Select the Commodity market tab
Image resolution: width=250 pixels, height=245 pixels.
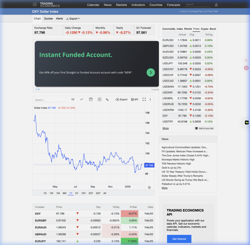pos(169,29)
